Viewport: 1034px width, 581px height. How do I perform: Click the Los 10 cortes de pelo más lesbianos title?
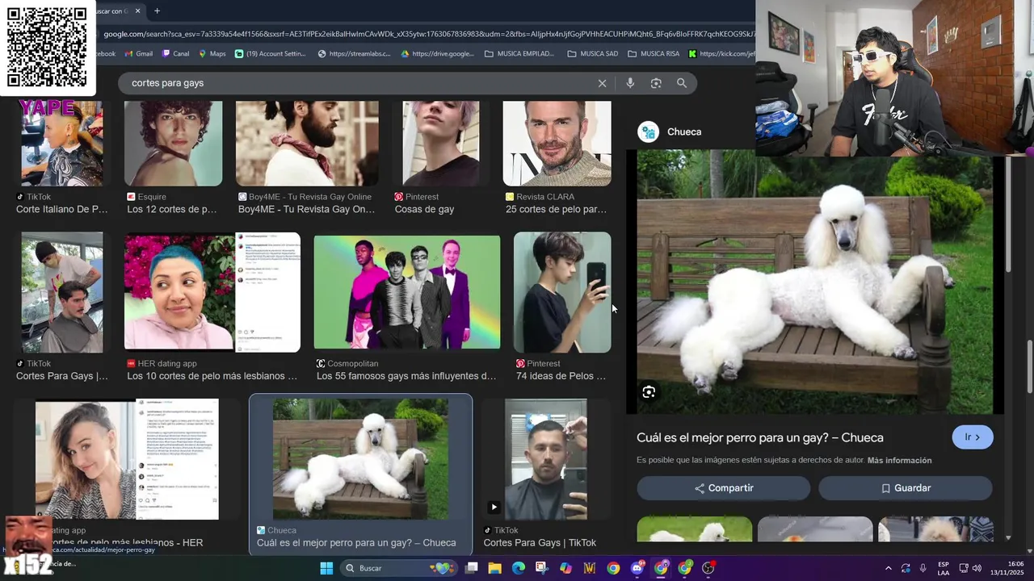pos(212,376)
